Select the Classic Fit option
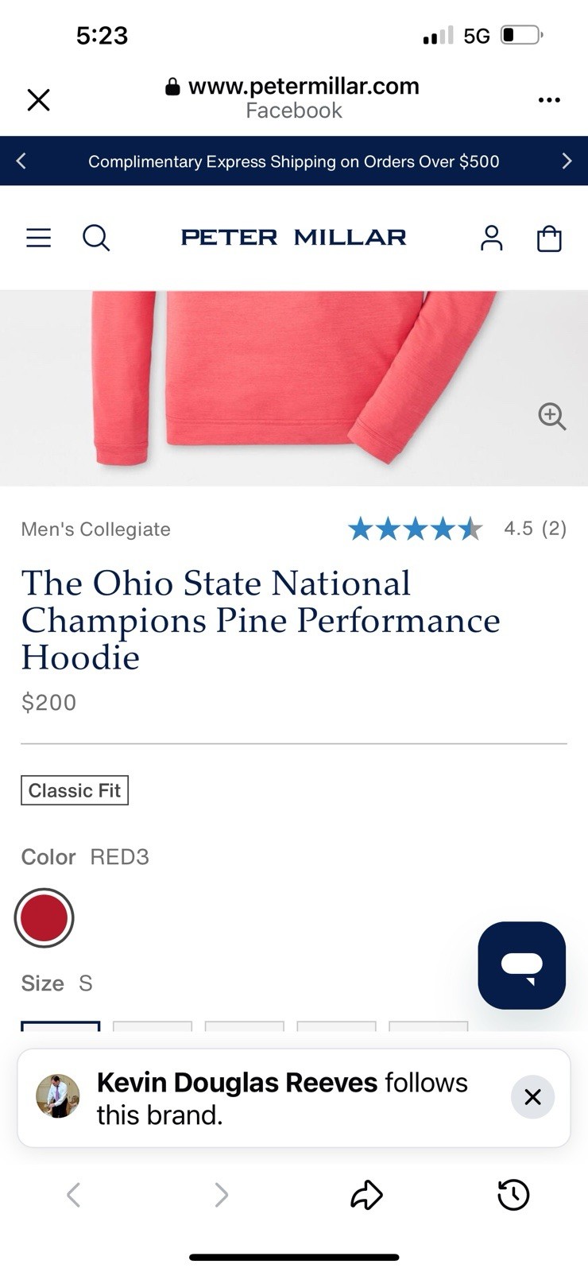Viewport: 588px width, 1272px height. [x=75, y=790]
